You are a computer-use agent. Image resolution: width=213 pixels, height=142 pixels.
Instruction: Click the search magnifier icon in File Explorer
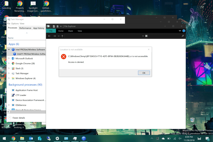click(x=183, y=36)
